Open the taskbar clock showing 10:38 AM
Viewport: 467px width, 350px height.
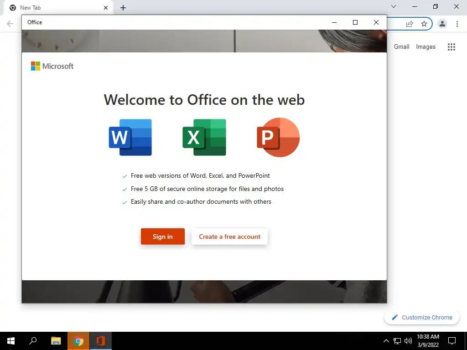(x=428, y=341)
